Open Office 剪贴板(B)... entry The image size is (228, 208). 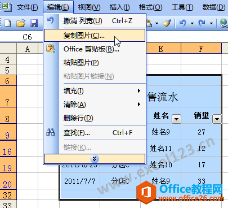[95, 49]
